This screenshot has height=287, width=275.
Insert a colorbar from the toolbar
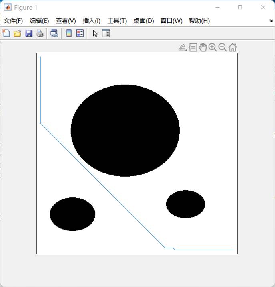[x=69, y=34]
